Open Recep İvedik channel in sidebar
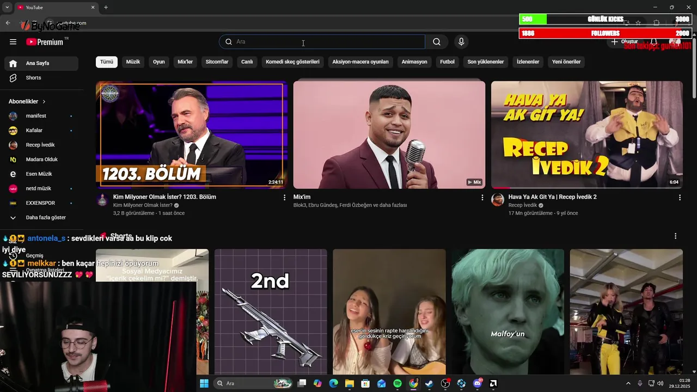 (x=41, y=145)
